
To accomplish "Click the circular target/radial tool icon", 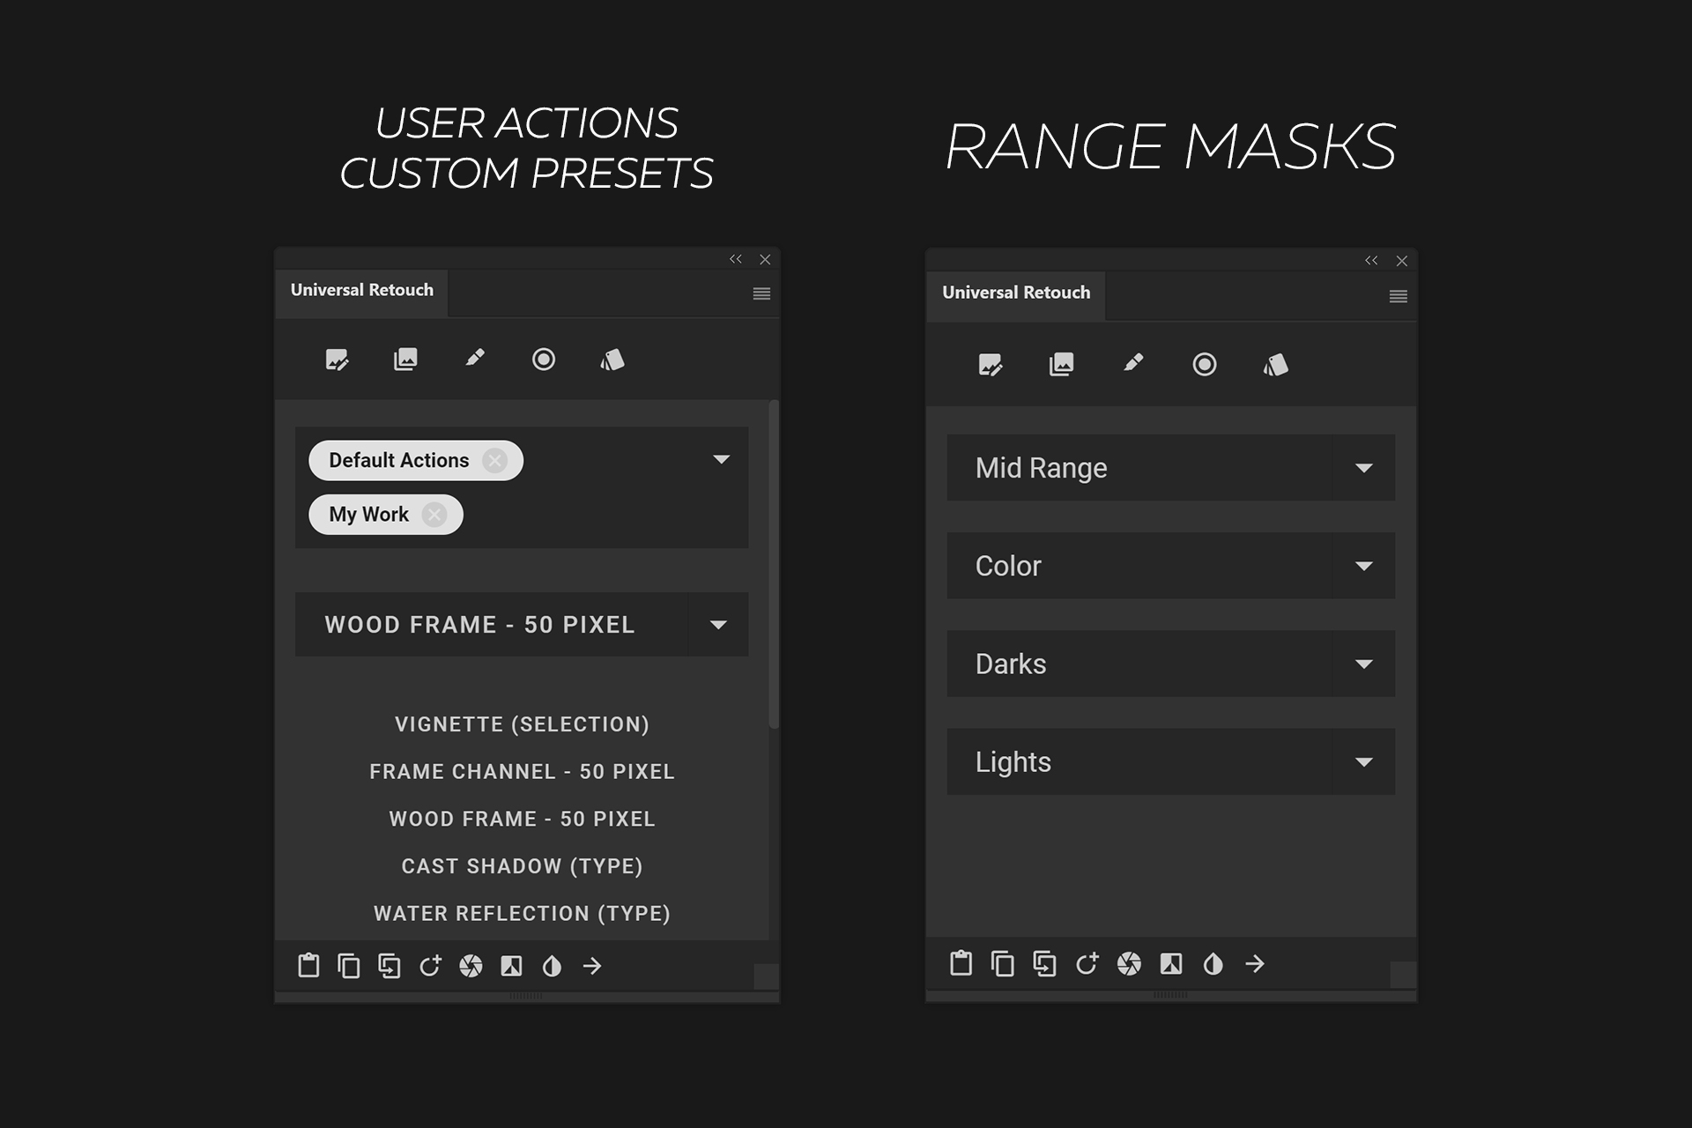I will tap(544, 360).
